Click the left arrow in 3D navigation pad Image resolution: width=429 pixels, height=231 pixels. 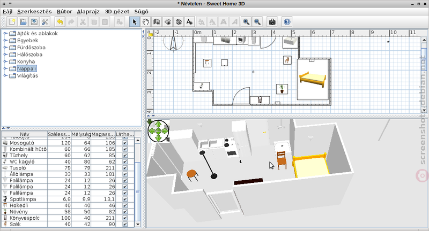click(152, 132)
